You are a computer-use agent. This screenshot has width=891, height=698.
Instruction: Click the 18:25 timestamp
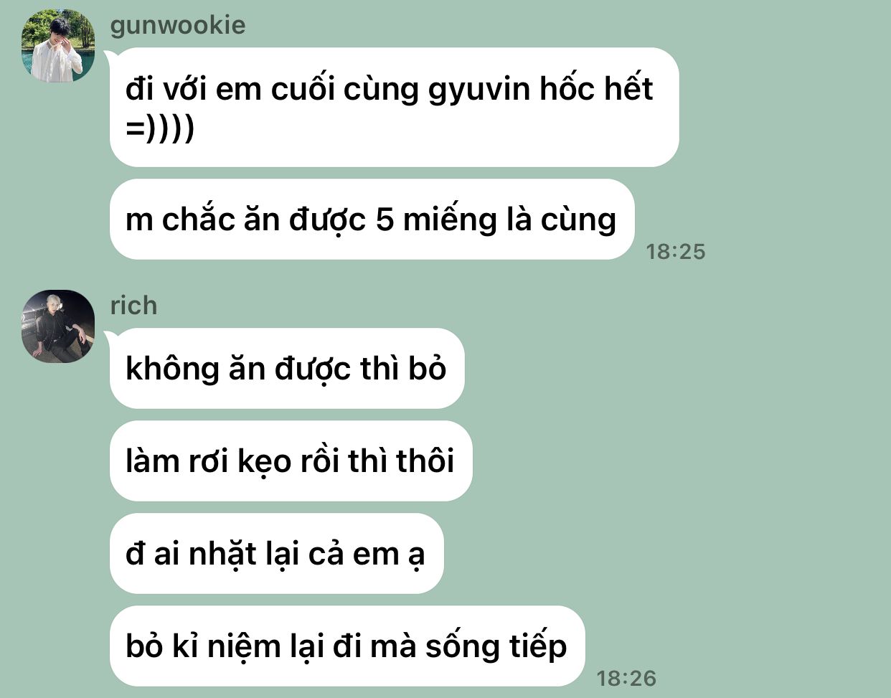(675, 252)
